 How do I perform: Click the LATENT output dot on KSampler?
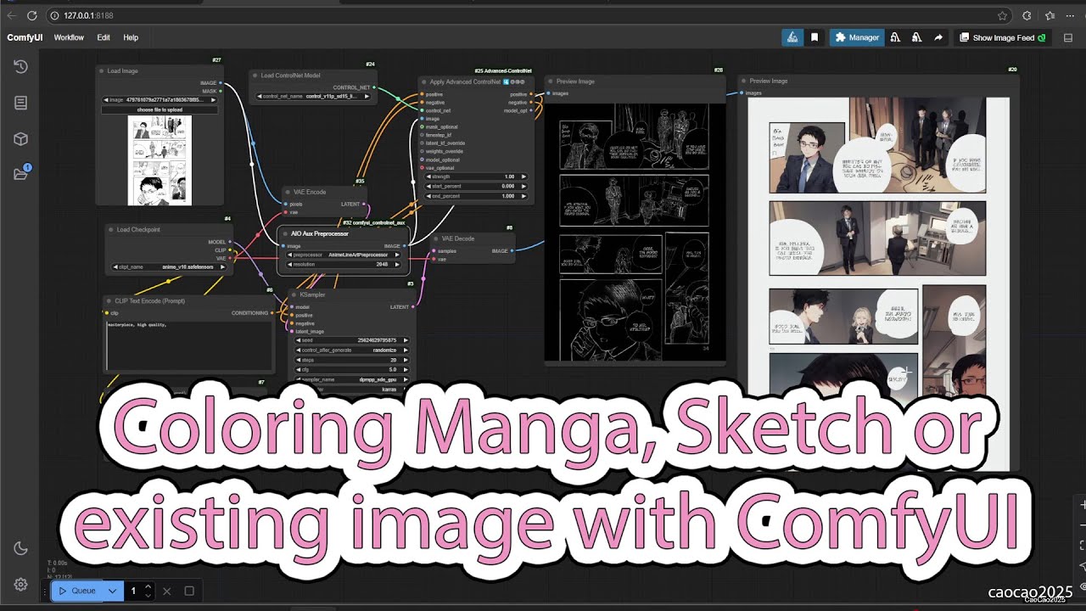[x=414, y=307]
